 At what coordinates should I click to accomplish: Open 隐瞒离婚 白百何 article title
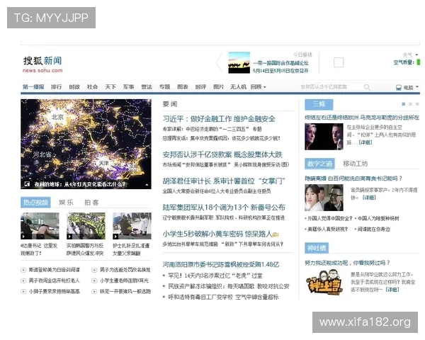pyautogui.click(x=353, y=178)
